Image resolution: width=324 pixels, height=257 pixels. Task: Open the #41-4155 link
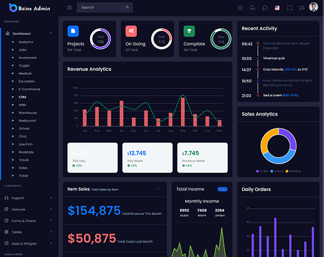[x=291, y=96]
